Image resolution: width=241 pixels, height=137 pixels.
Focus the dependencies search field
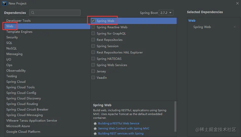pyautogui.click(x=55, y=13)
